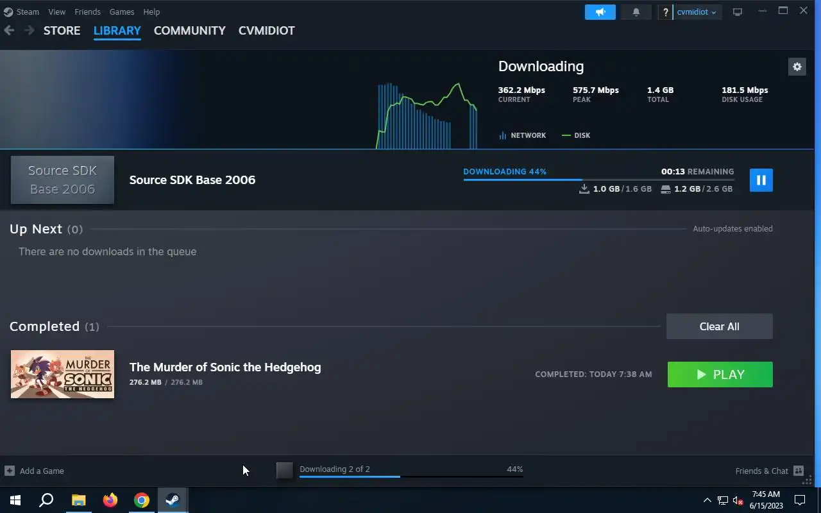Click the 362.2 Mbps current speed value
This screenshot has width=821, height=513.
521,90
